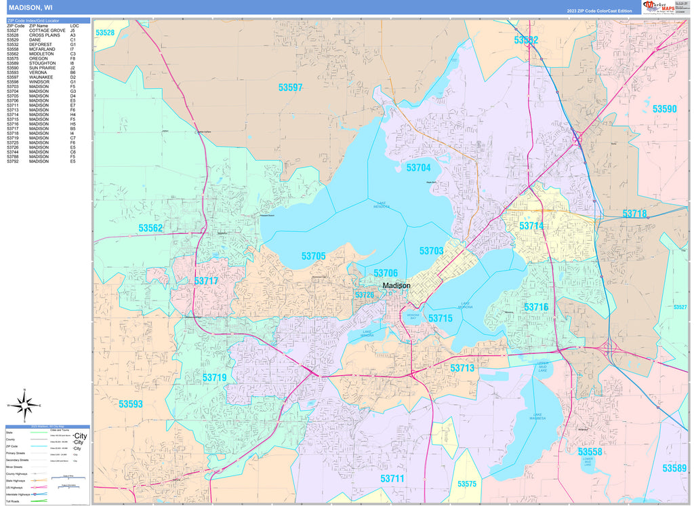Click the 53558 ZIP code label on map
The image size is (694, 506).
(590, 452)
